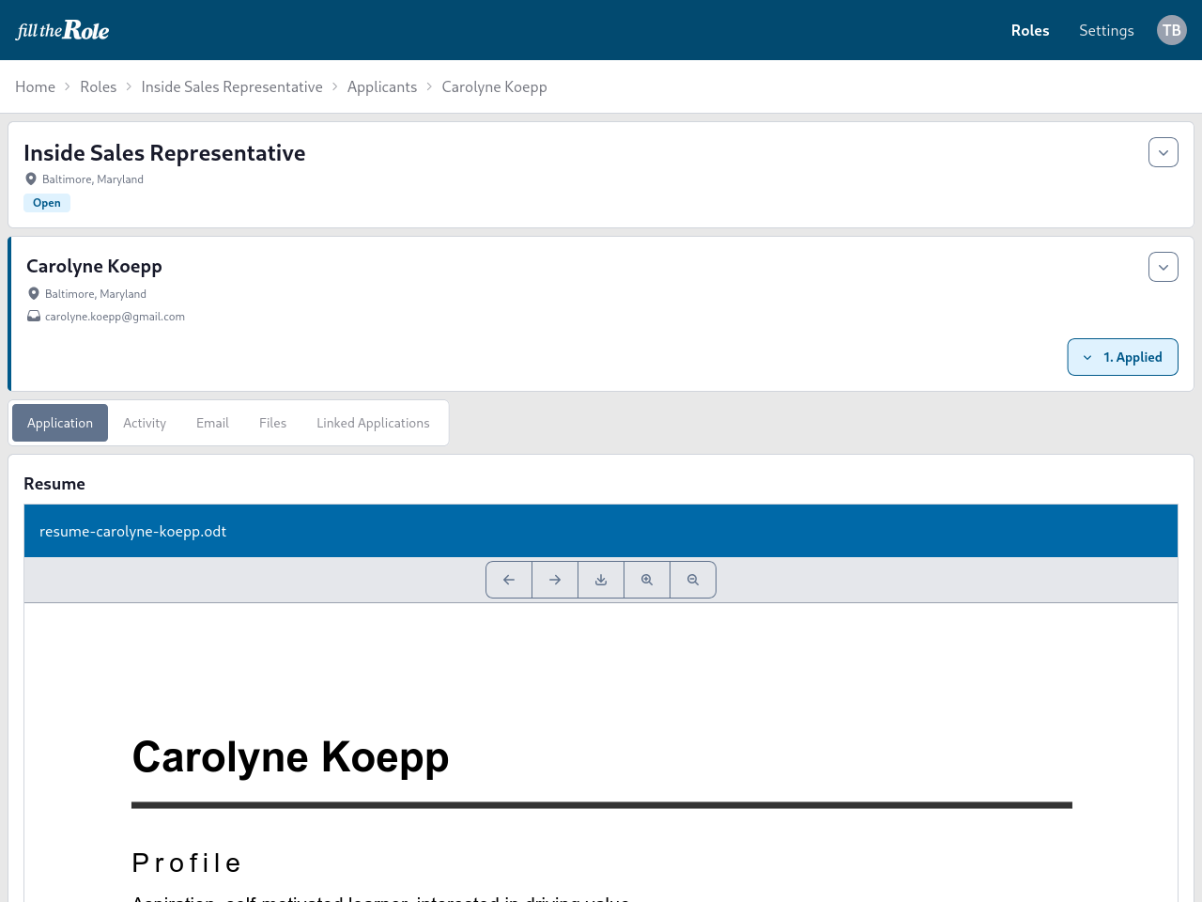
Task: Select the previous page arrow in resume viewer
Action: click(x=508, y=580)
